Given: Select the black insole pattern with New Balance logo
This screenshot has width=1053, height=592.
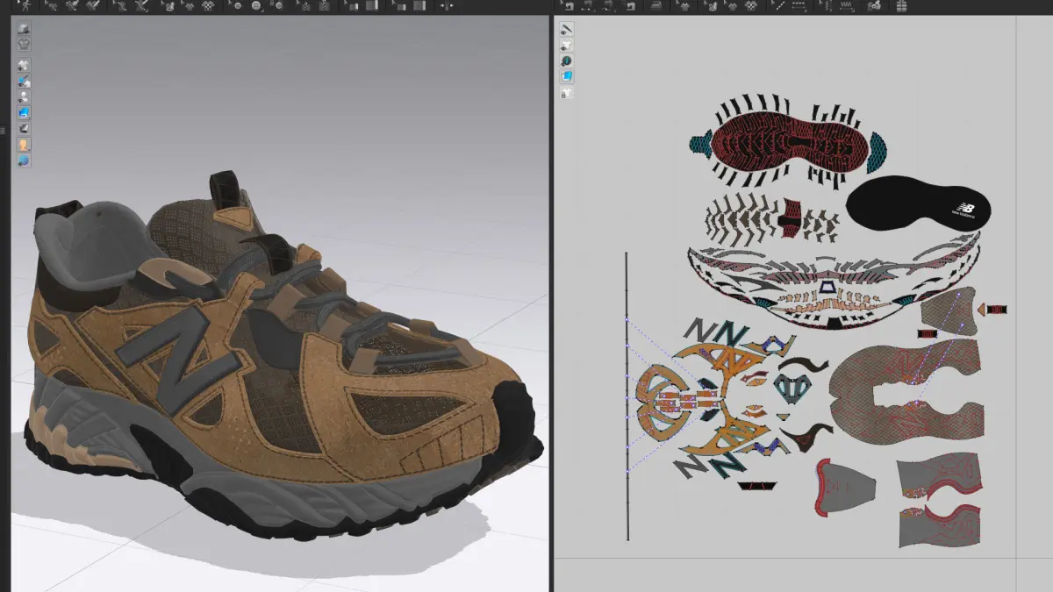Looking at the screenshot, I should [918, 205].
